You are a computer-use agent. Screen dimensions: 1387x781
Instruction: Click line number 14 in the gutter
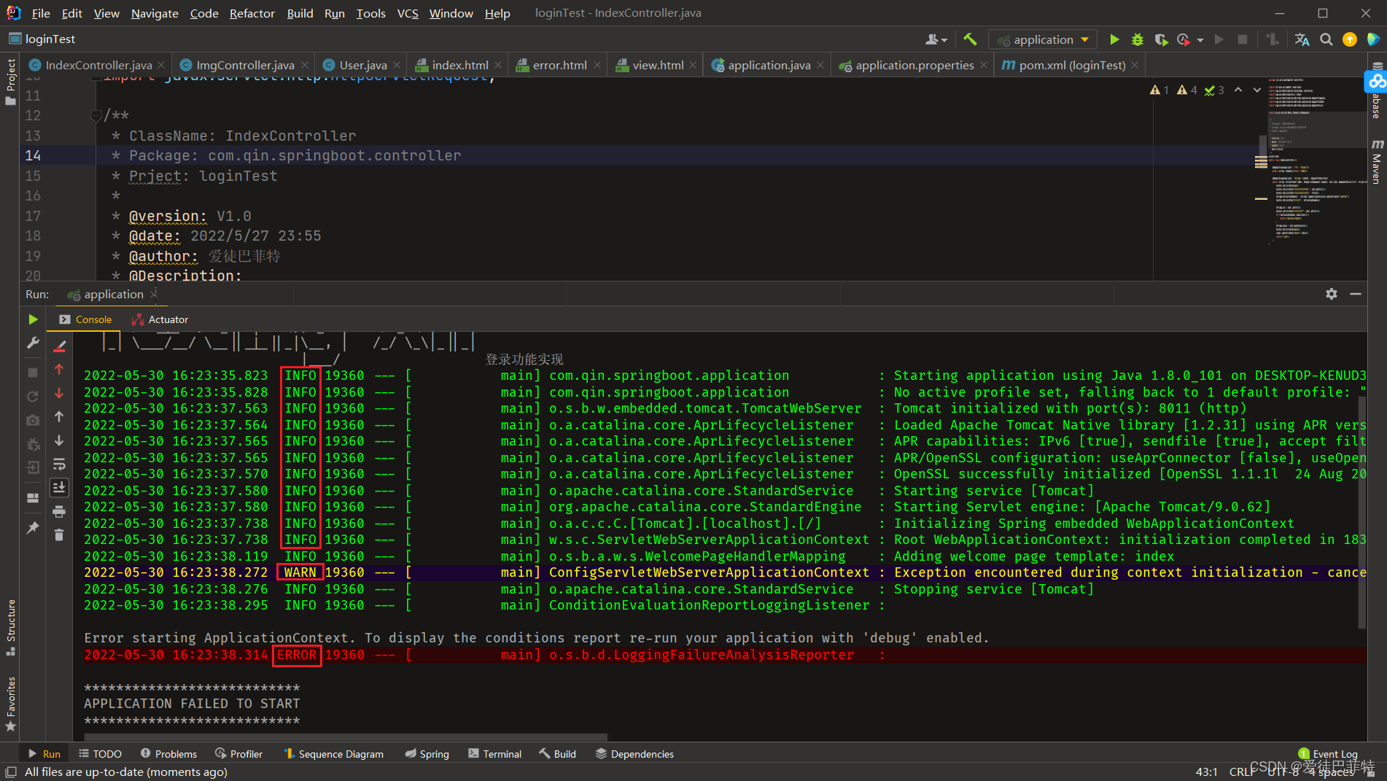33,155
